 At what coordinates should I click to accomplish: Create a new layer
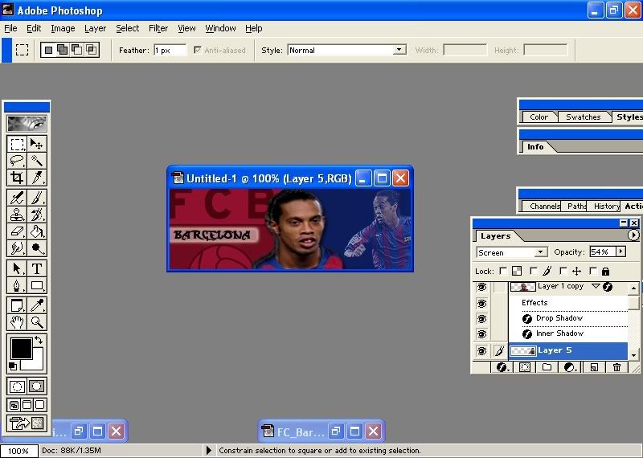[594, 367]
